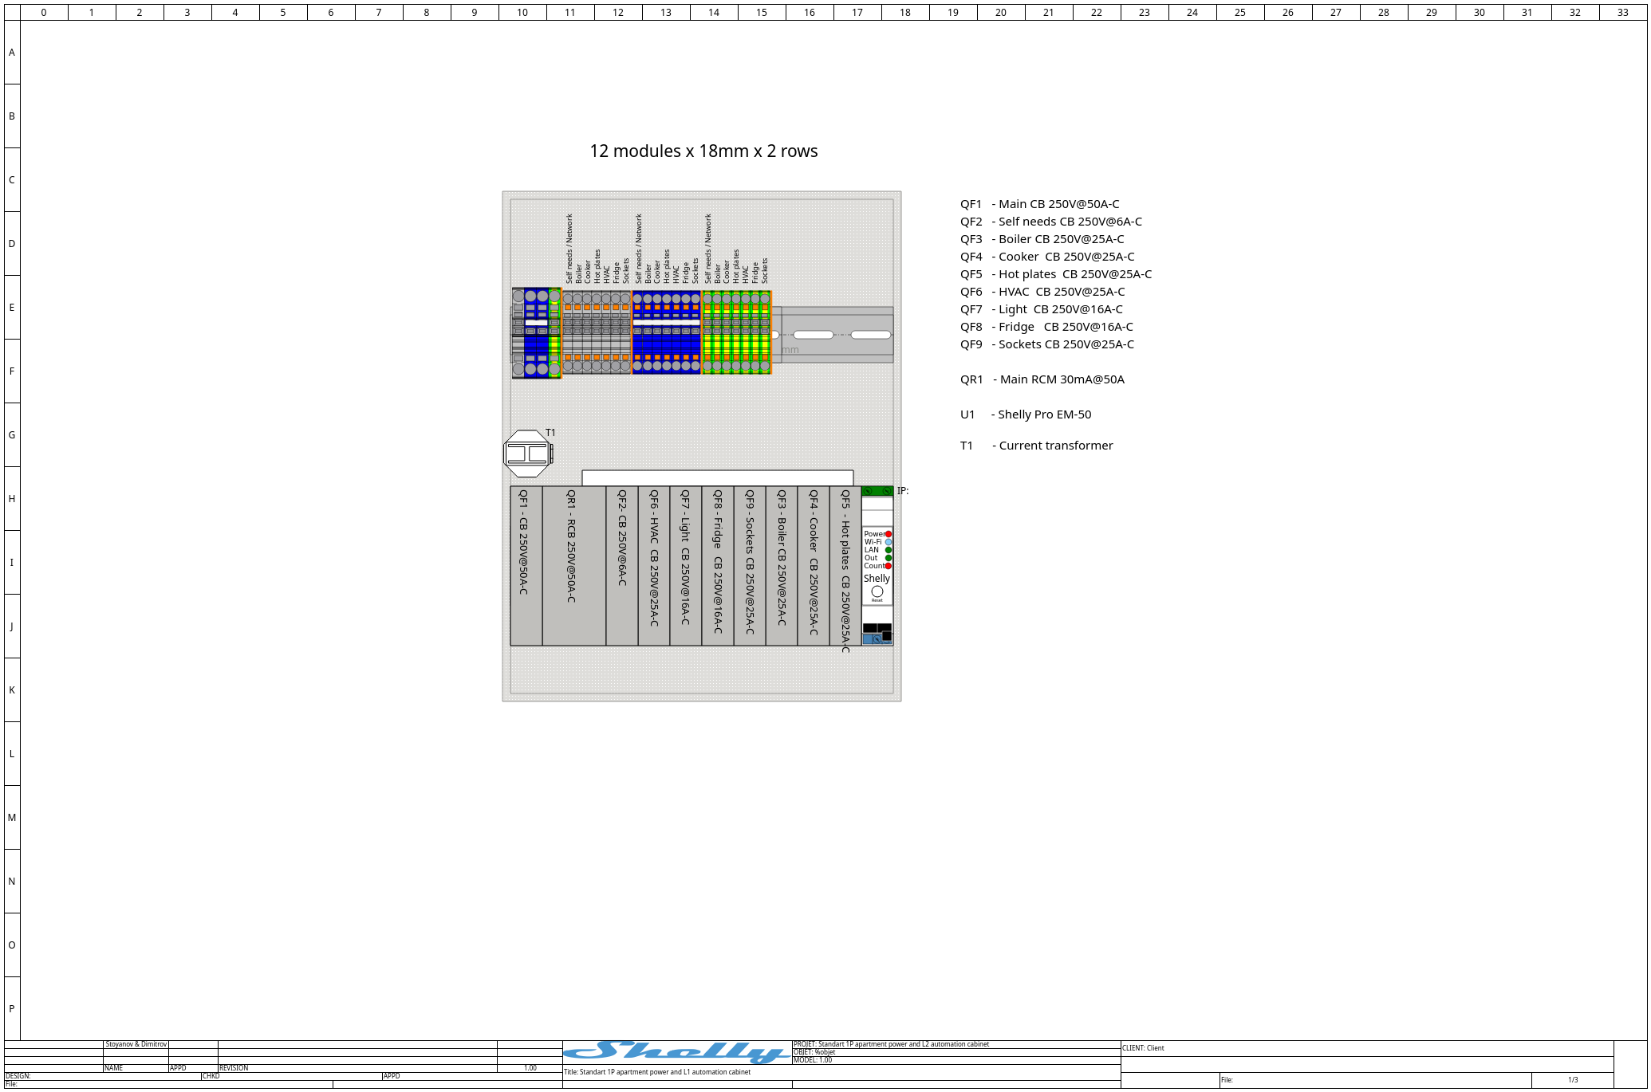Viewport: 1651px width, 1092px height.
Task: Click the IP: label next to the Shelly
Action: coord(904,490)
